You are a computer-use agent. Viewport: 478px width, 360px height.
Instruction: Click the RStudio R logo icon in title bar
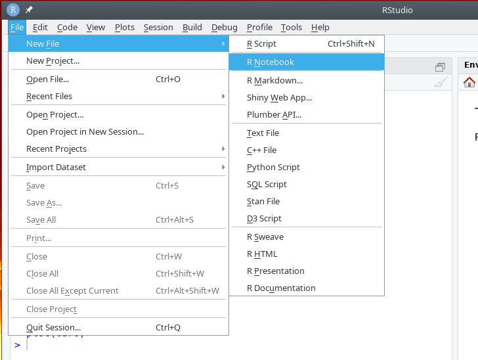pos(13,10)
